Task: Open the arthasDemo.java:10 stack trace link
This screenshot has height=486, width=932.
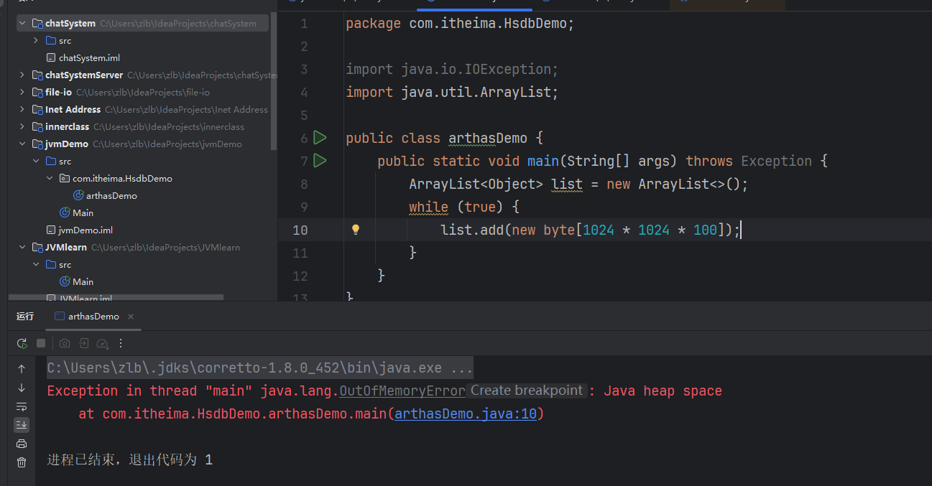Action: tap(466, 414)
